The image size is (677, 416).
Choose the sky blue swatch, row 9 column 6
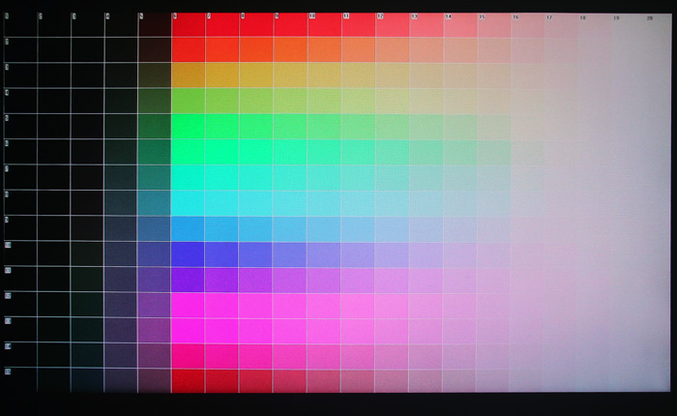pos(188,228)
